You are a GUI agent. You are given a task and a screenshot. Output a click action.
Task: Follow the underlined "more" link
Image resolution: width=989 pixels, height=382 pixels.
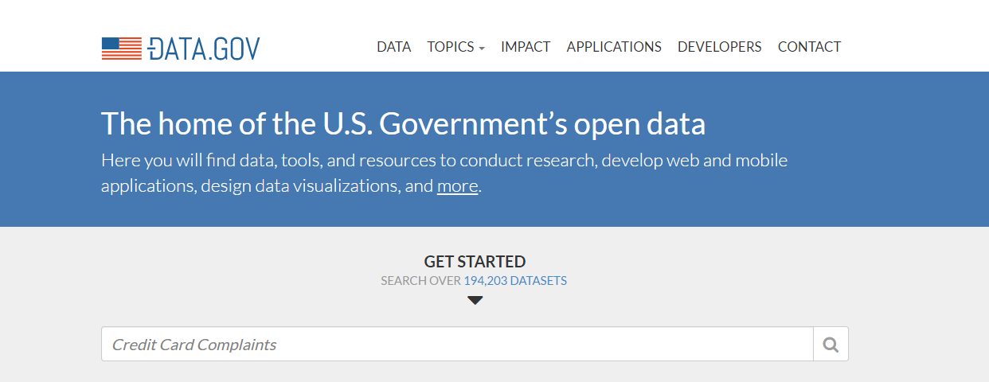tap(457, 186)
